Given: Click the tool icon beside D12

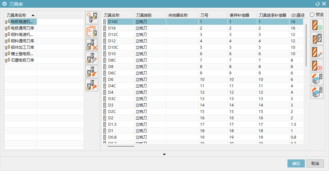Looking at the screenshot, I should [105, 41].
